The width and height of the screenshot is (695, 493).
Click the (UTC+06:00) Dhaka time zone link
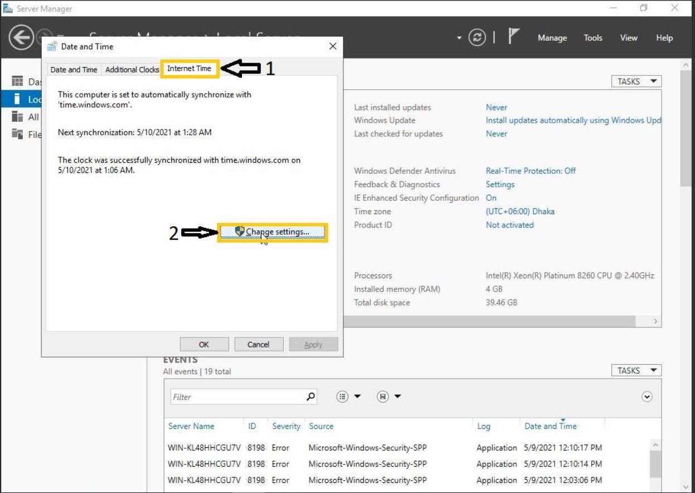520,211
